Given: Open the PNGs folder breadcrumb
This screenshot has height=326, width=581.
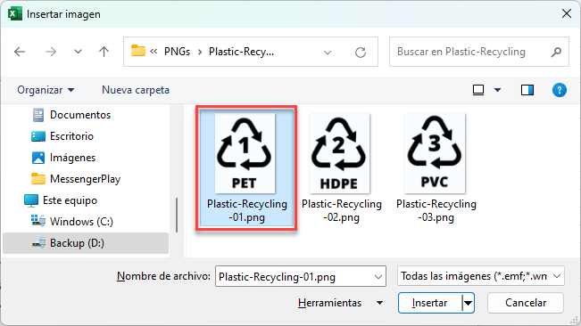Looking at the screenshot, I should [x=177, y=52].
